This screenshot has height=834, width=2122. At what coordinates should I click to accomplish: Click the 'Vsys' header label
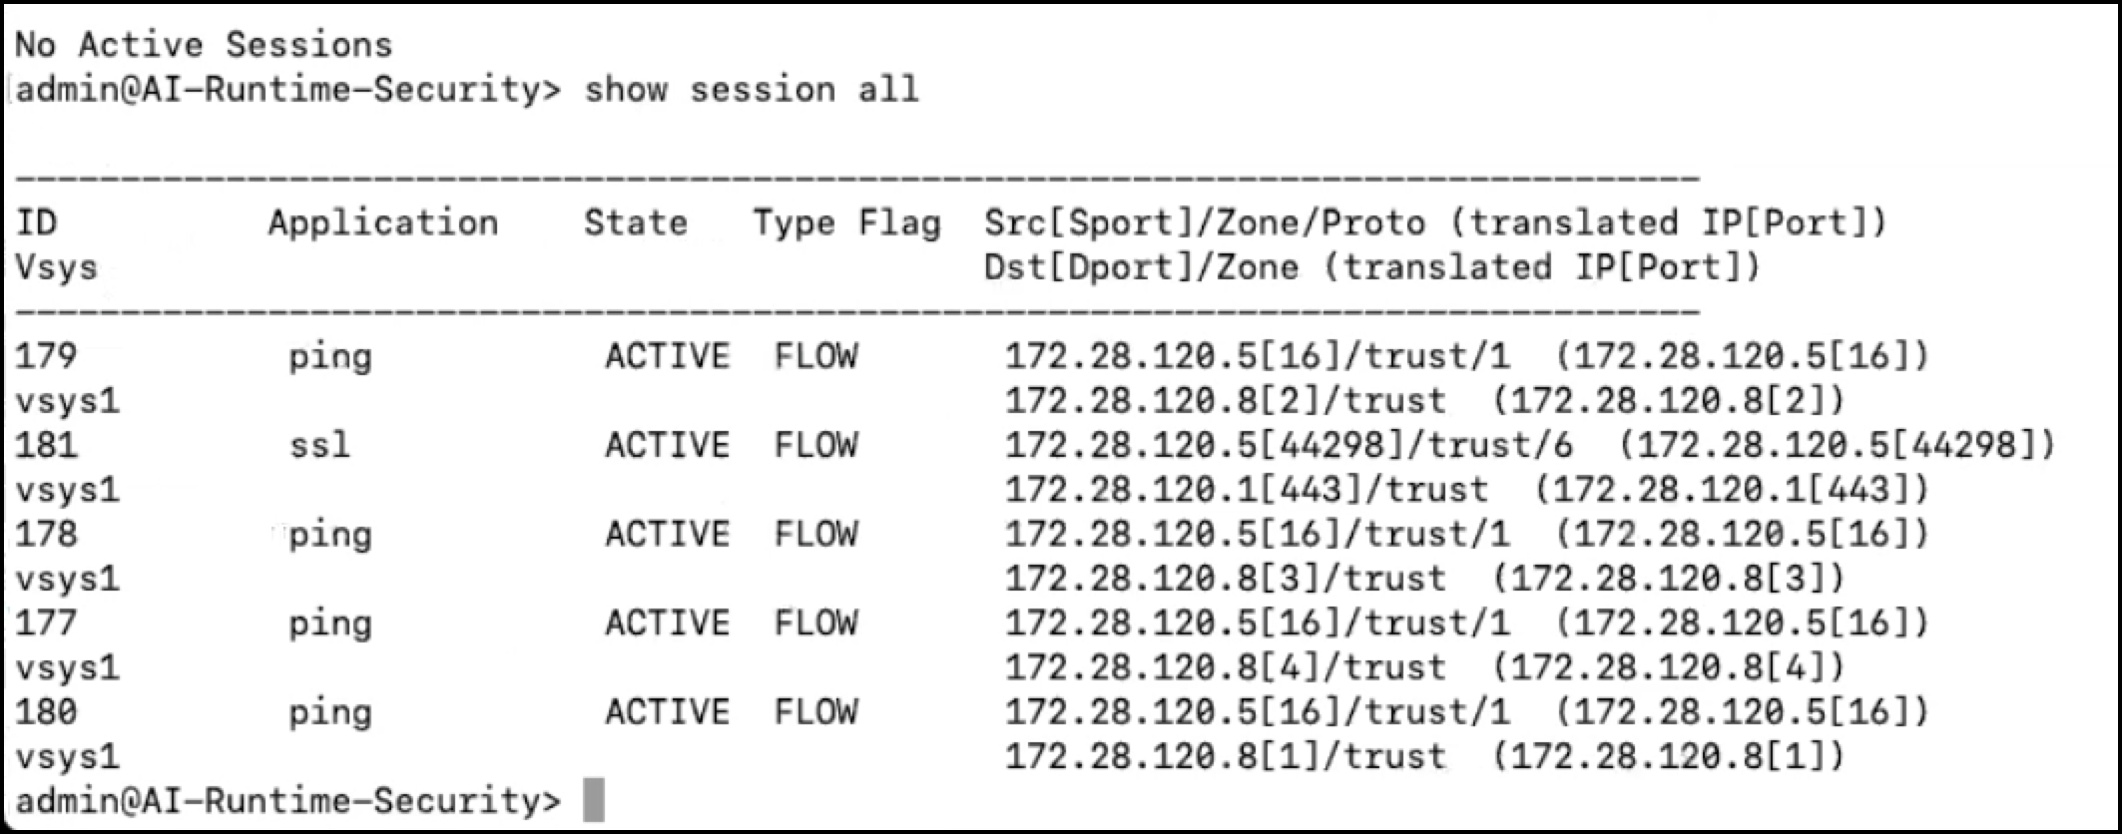pyautogui.click(x=56, y=267)
